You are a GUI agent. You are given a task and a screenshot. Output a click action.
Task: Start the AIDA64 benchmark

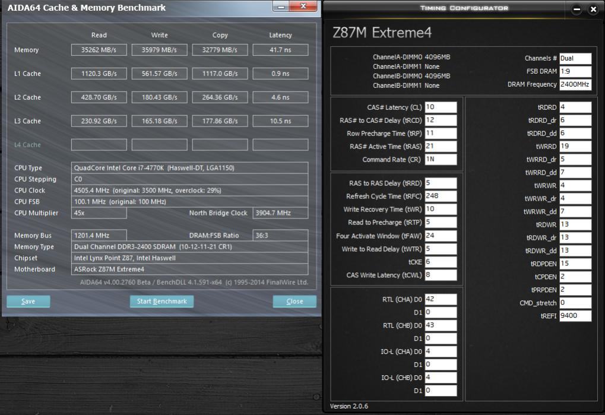pos(161,301)
